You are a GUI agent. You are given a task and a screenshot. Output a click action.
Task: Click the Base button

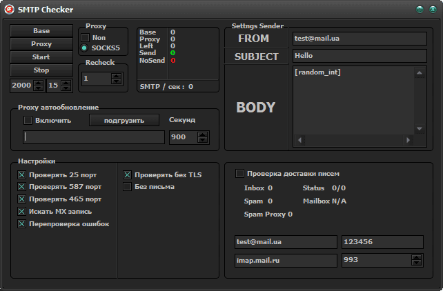click(x=41, y=31)
